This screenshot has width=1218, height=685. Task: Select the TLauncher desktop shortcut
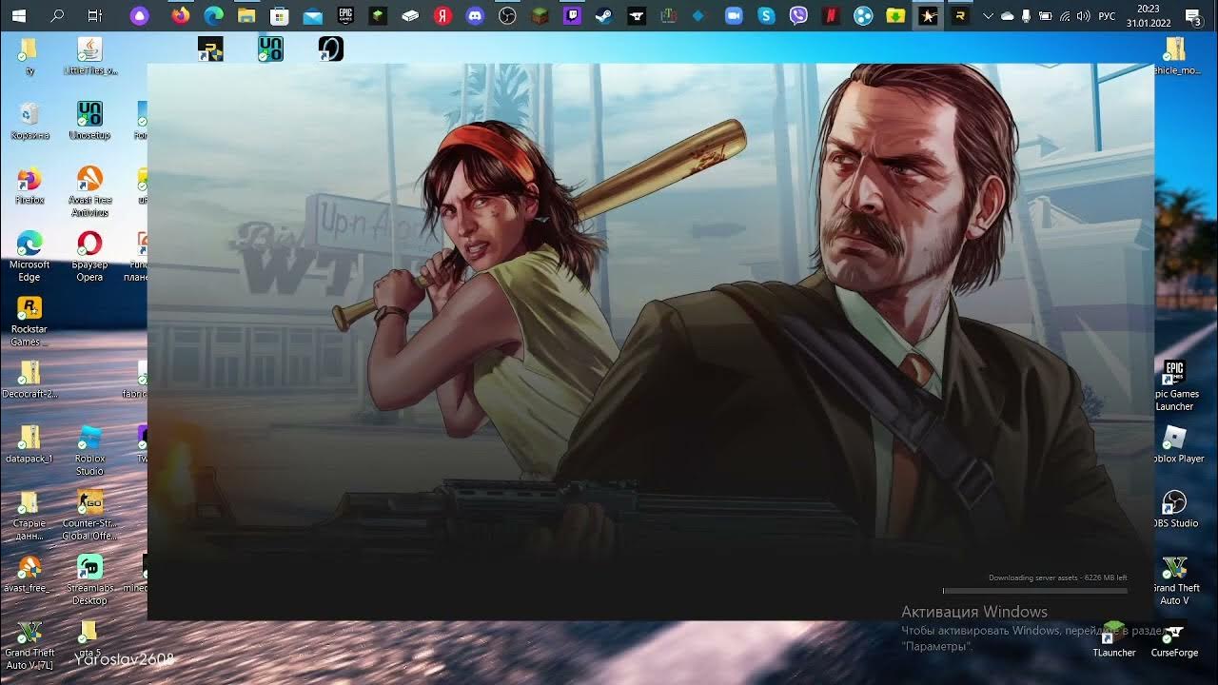tap(1113, 638)
